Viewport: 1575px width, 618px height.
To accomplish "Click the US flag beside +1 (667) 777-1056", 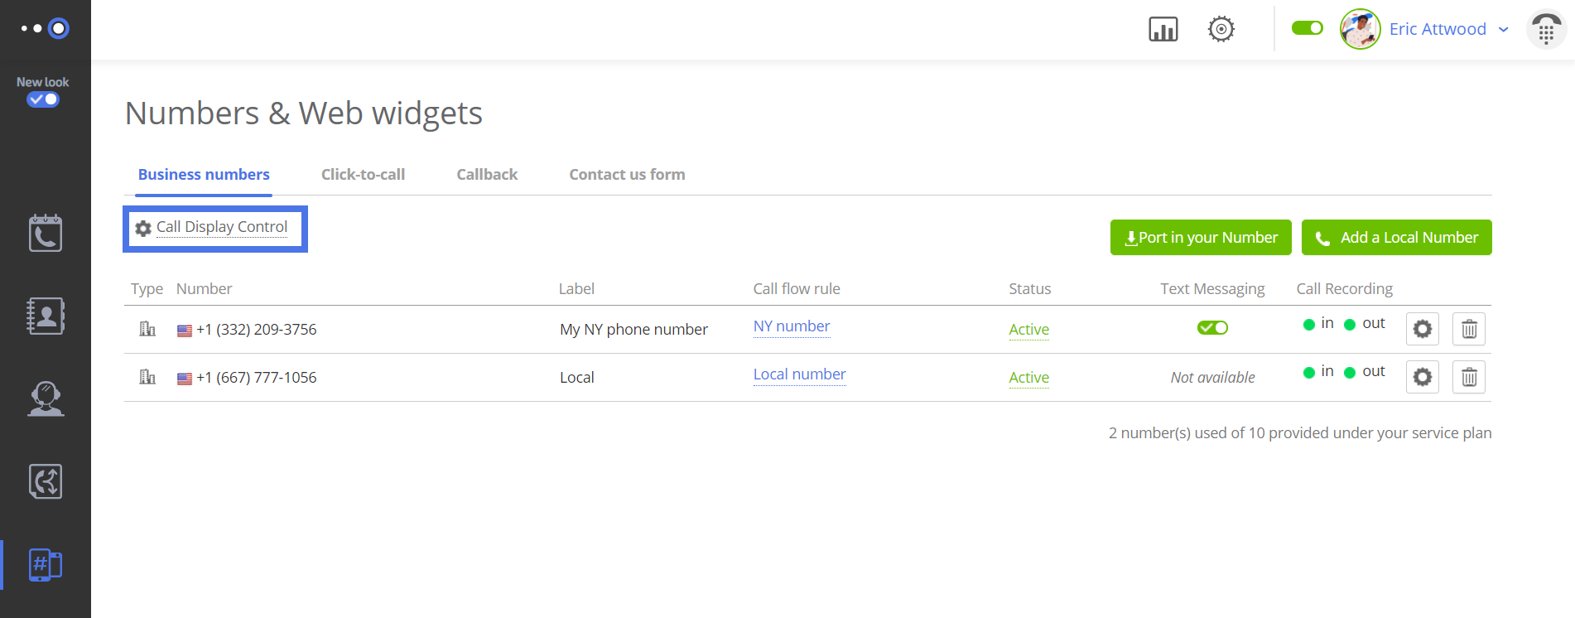I will pyautogui.click(x=185, y=379).
